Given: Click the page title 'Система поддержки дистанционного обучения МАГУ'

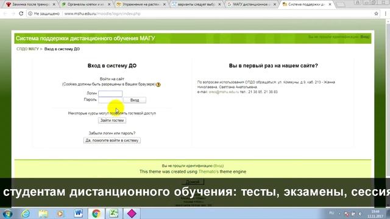Looking at the screenshot, I should point(85,38).
